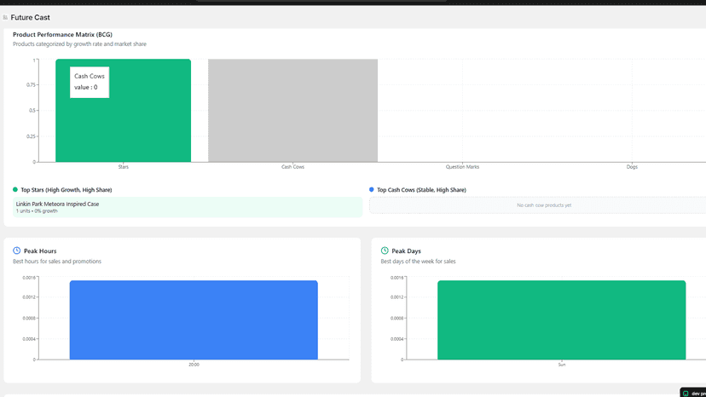Select the Linkin Park Meteora Inspired Case row
The width and height of the screenshot is (706, 397).
pyautogui.click(x=188, y=207)
